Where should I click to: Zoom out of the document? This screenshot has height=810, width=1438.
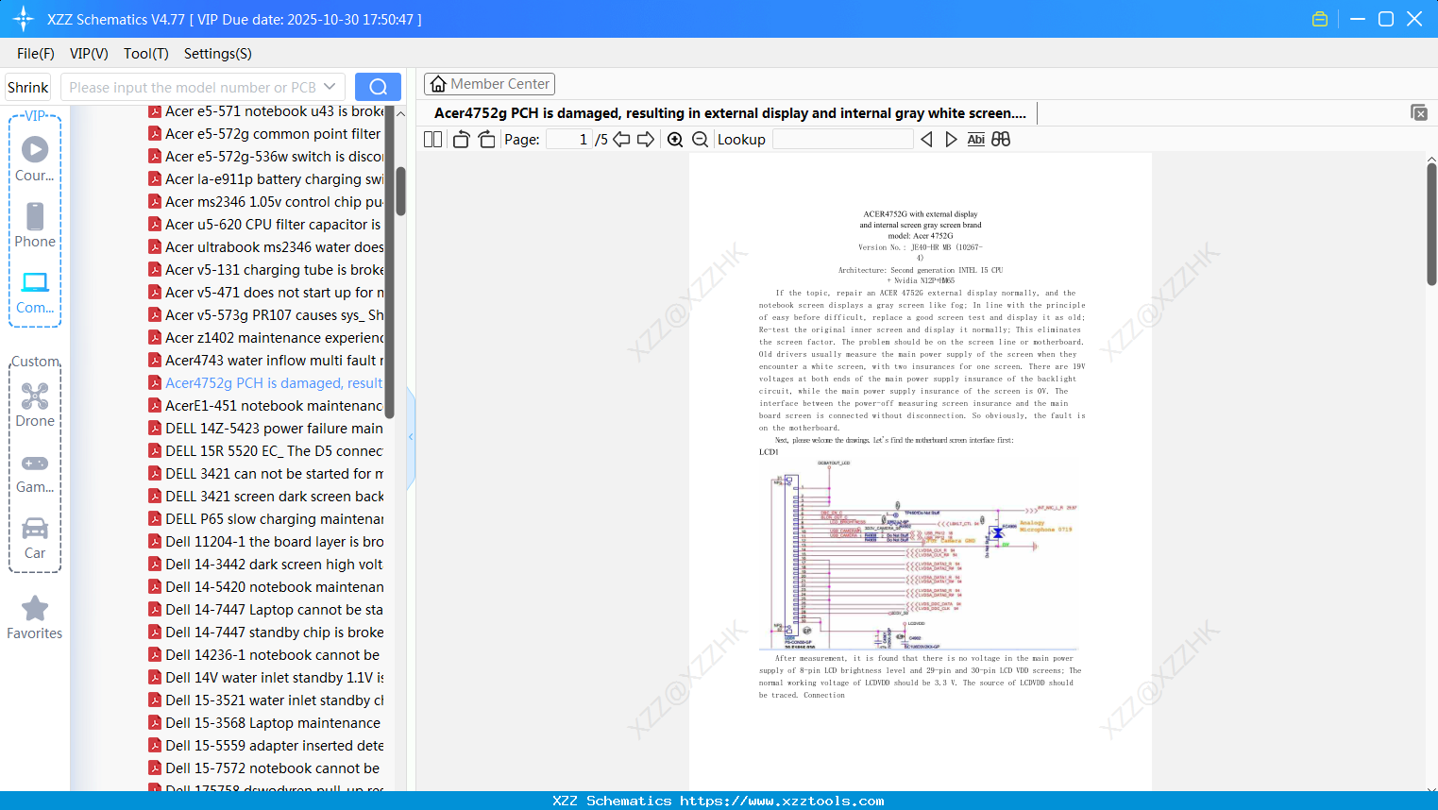[700, 140]
